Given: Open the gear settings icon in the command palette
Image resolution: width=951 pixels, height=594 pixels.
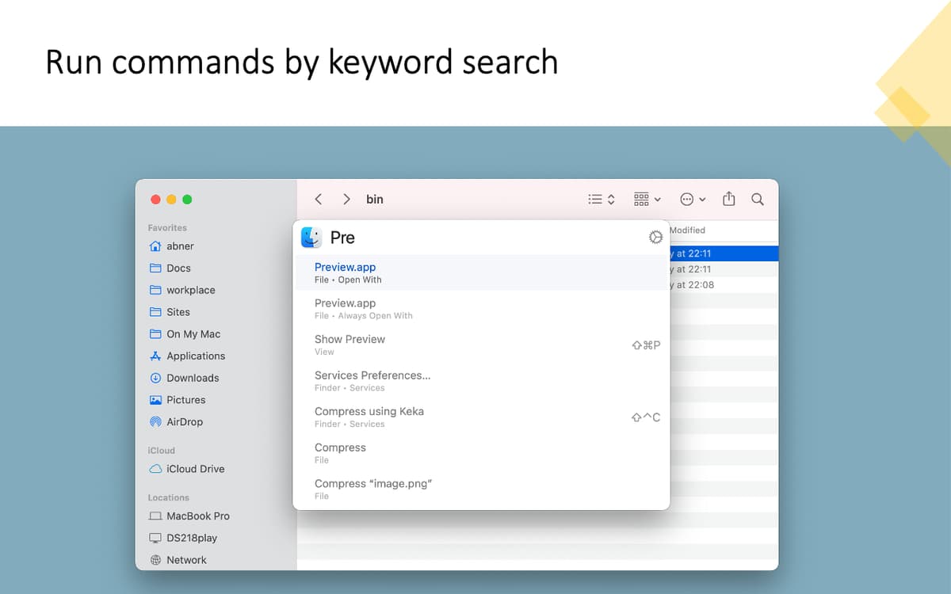Looking at the screenshot, I should tap(655, 236).
